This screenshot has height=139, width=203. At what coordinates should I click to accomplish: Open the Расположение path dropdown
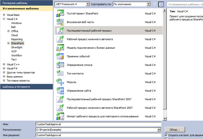point(159,130)
